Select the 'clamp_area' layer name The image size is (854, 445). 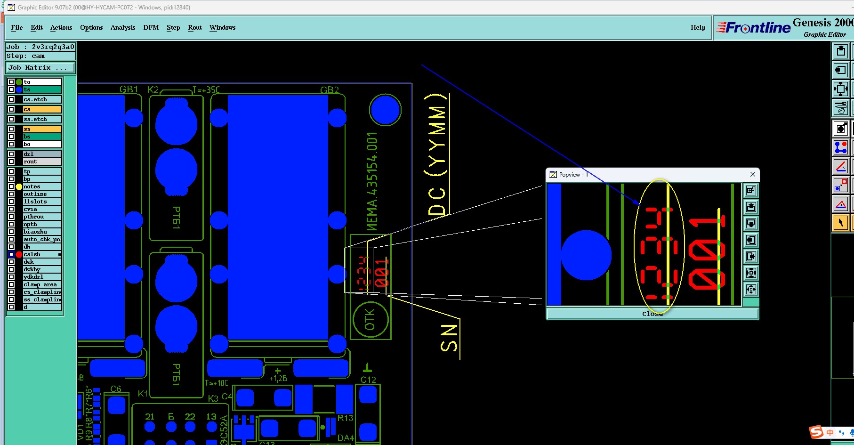click(42, 284)
